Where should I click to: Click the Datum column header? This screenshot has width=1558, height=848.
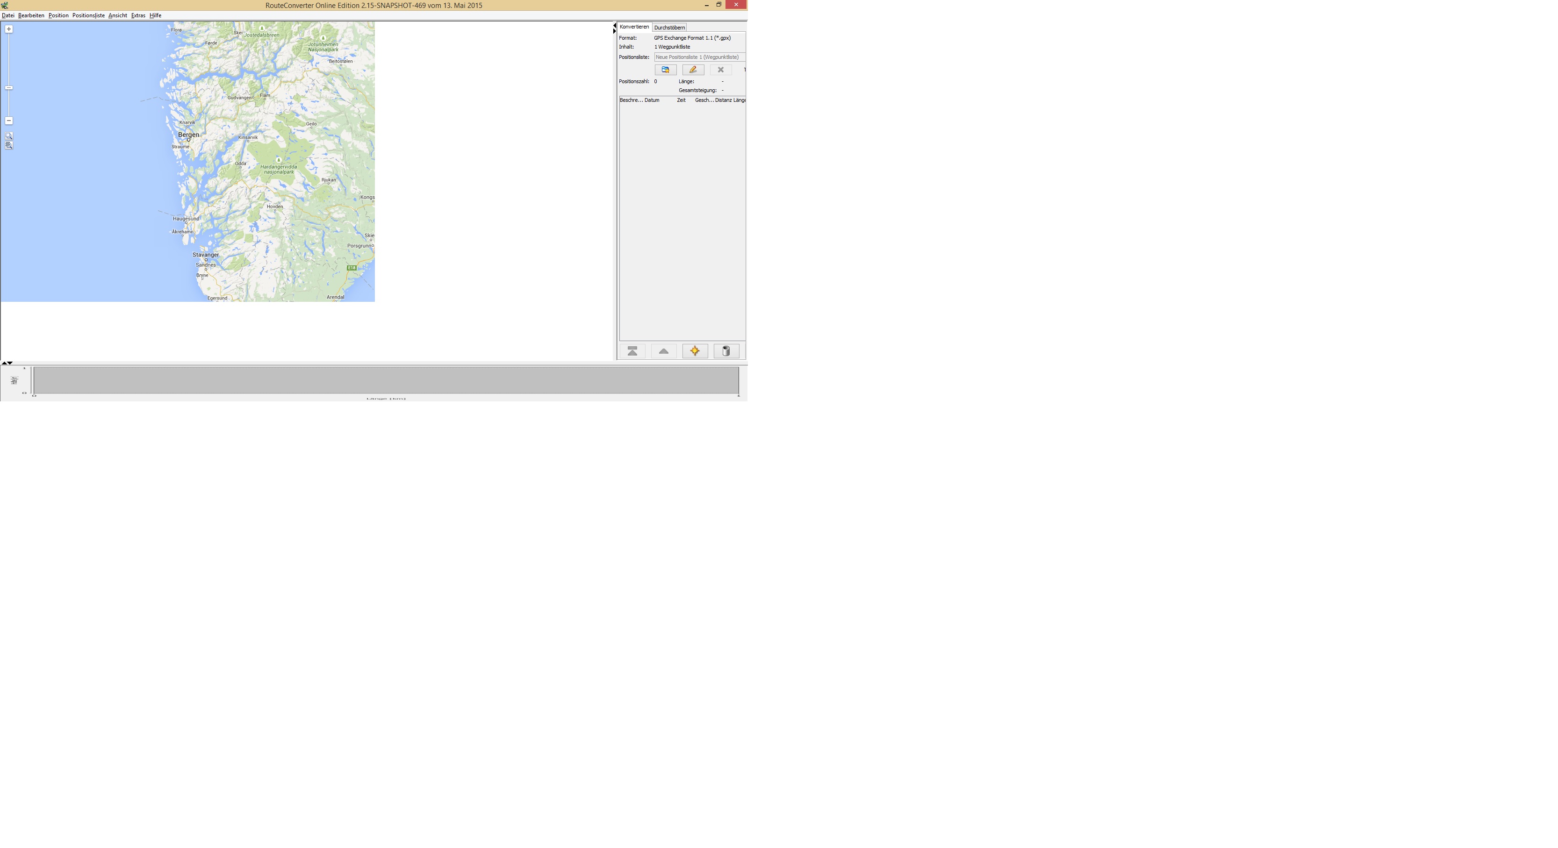[x=652, y=100]
